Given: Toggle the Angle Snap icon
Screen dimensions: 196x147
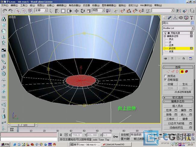Looking at the screenshot, I should 129,11.
